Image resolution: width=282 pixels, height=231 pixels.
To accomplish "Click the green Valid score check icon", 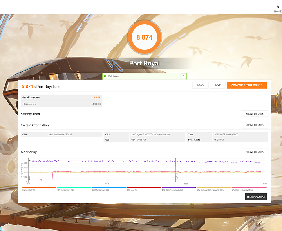I will pyautogui.click(x=105, y=76).
